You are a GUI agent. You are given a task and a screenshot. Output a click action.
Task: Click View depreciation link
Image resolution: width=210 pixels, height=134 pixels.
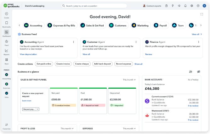[28, 54]
